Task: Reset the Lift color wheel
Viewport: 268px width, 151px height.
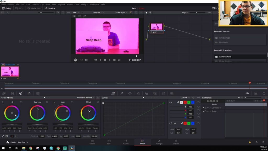Action: (x=21, y=102)
